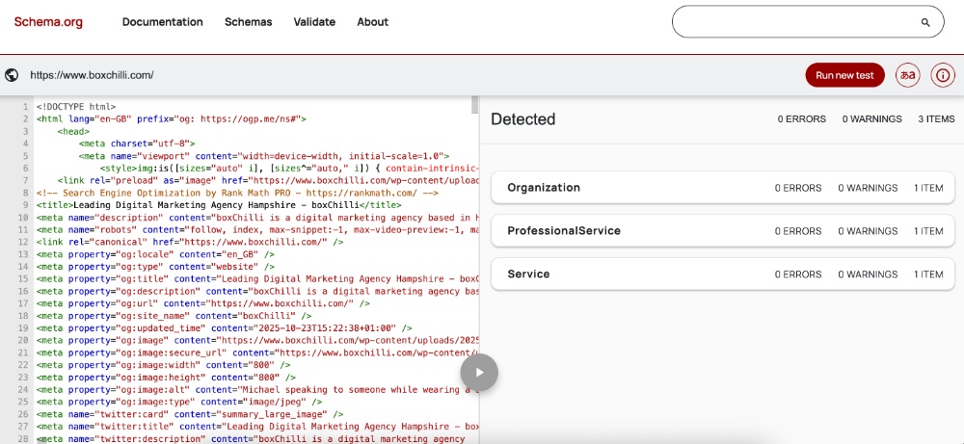The height and width of the screenshot is (444, 964).
Task: Open the info circle icon
Action: pyautogui.click(x=943, y=75)
